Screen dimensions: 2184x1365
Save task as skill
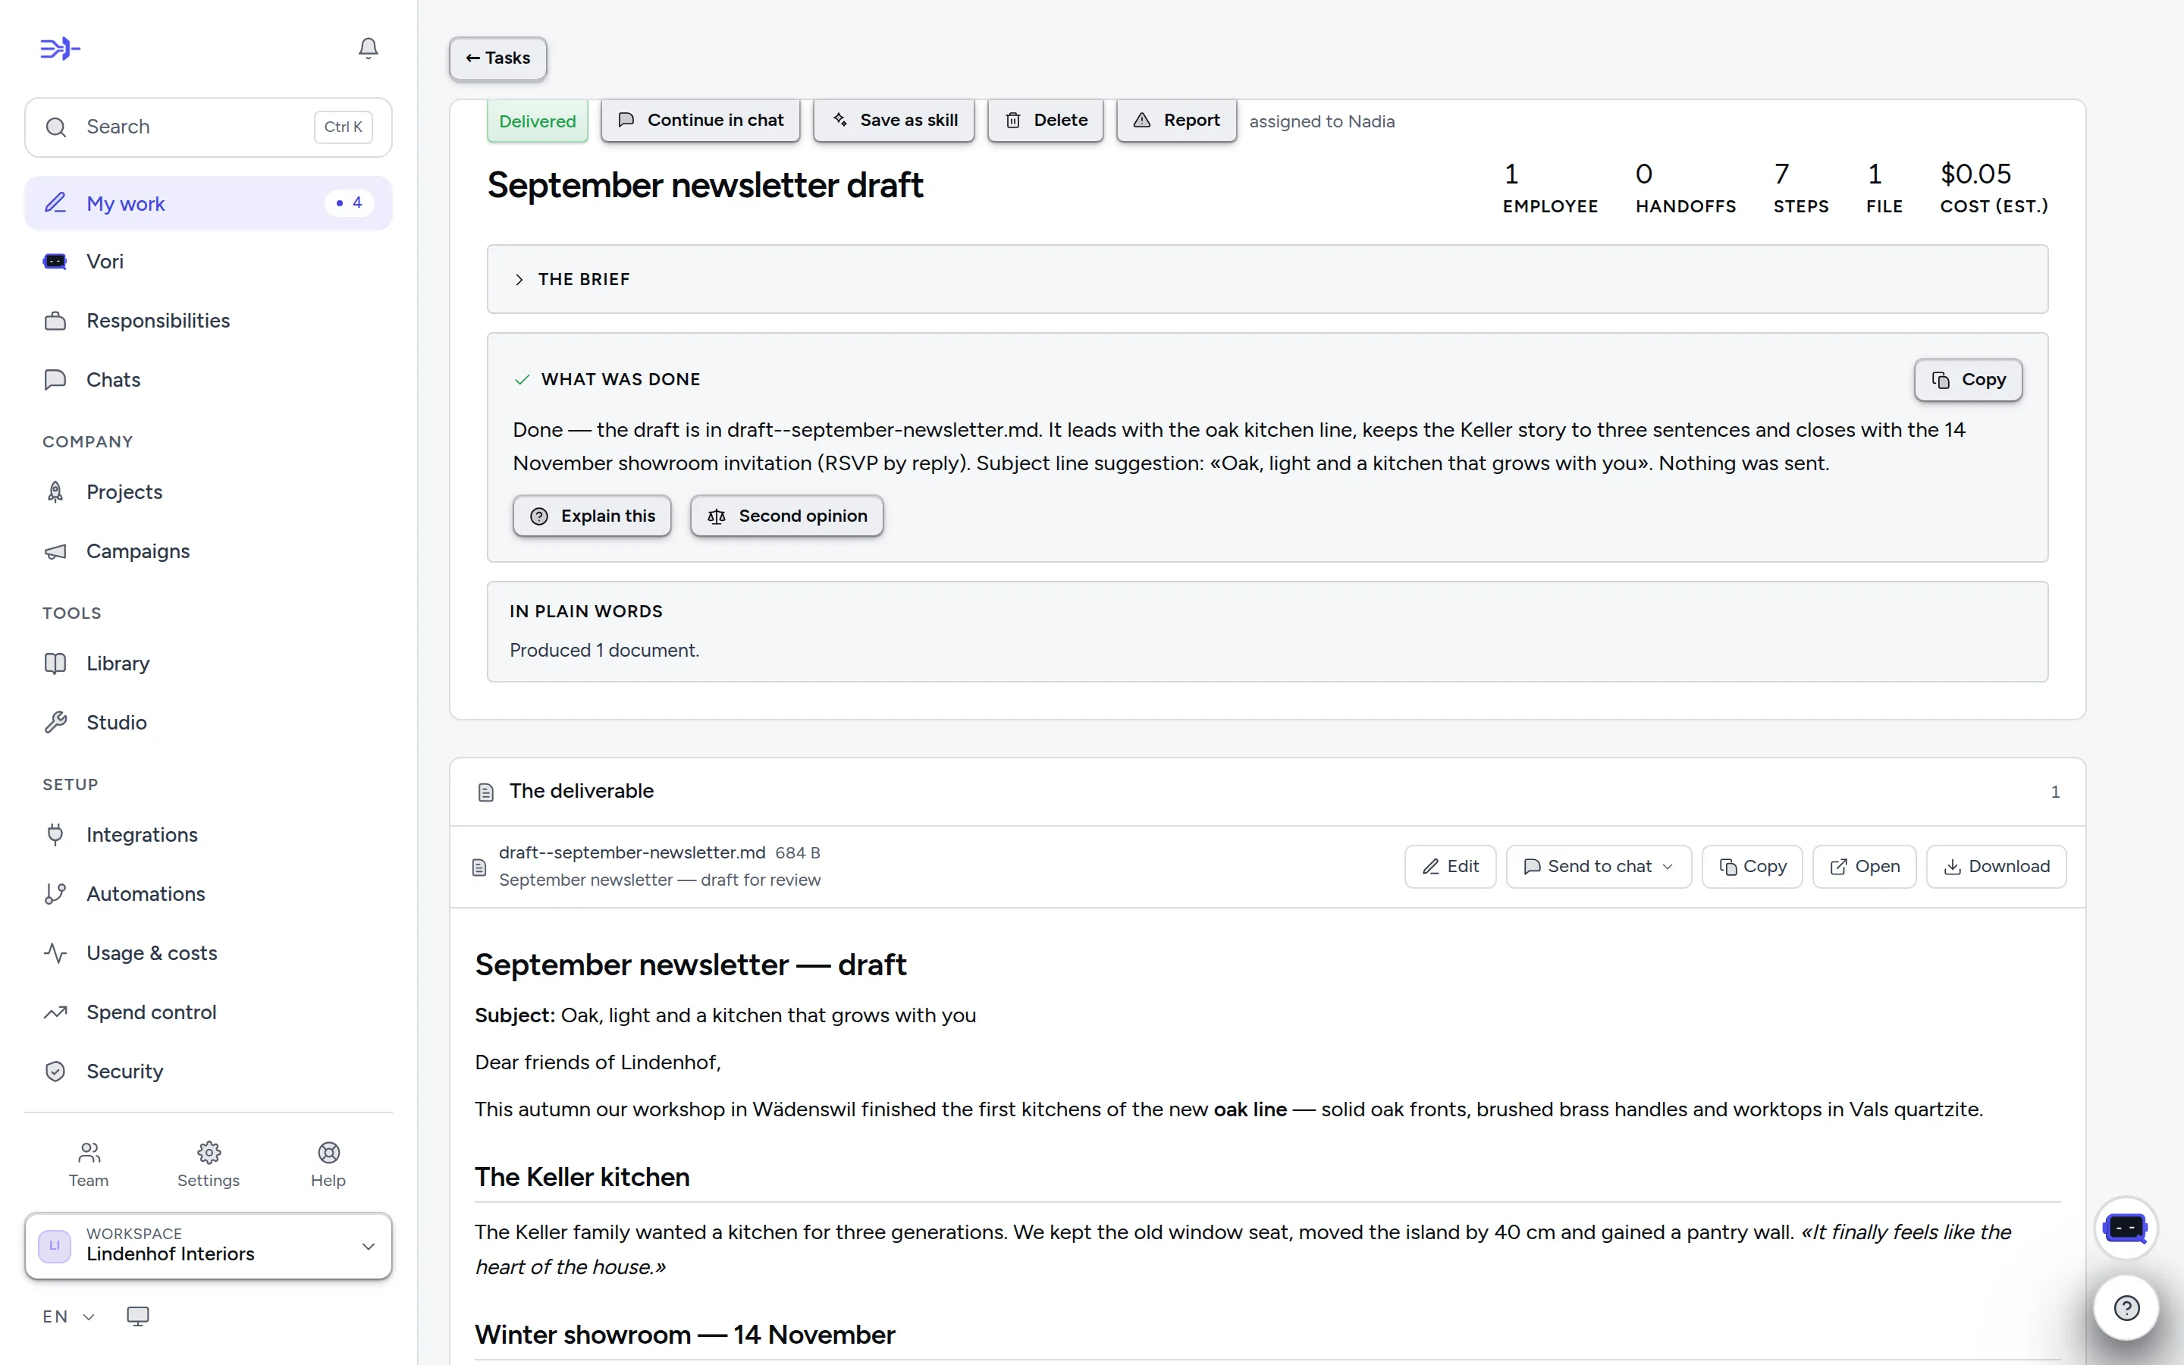pos(894,120)
